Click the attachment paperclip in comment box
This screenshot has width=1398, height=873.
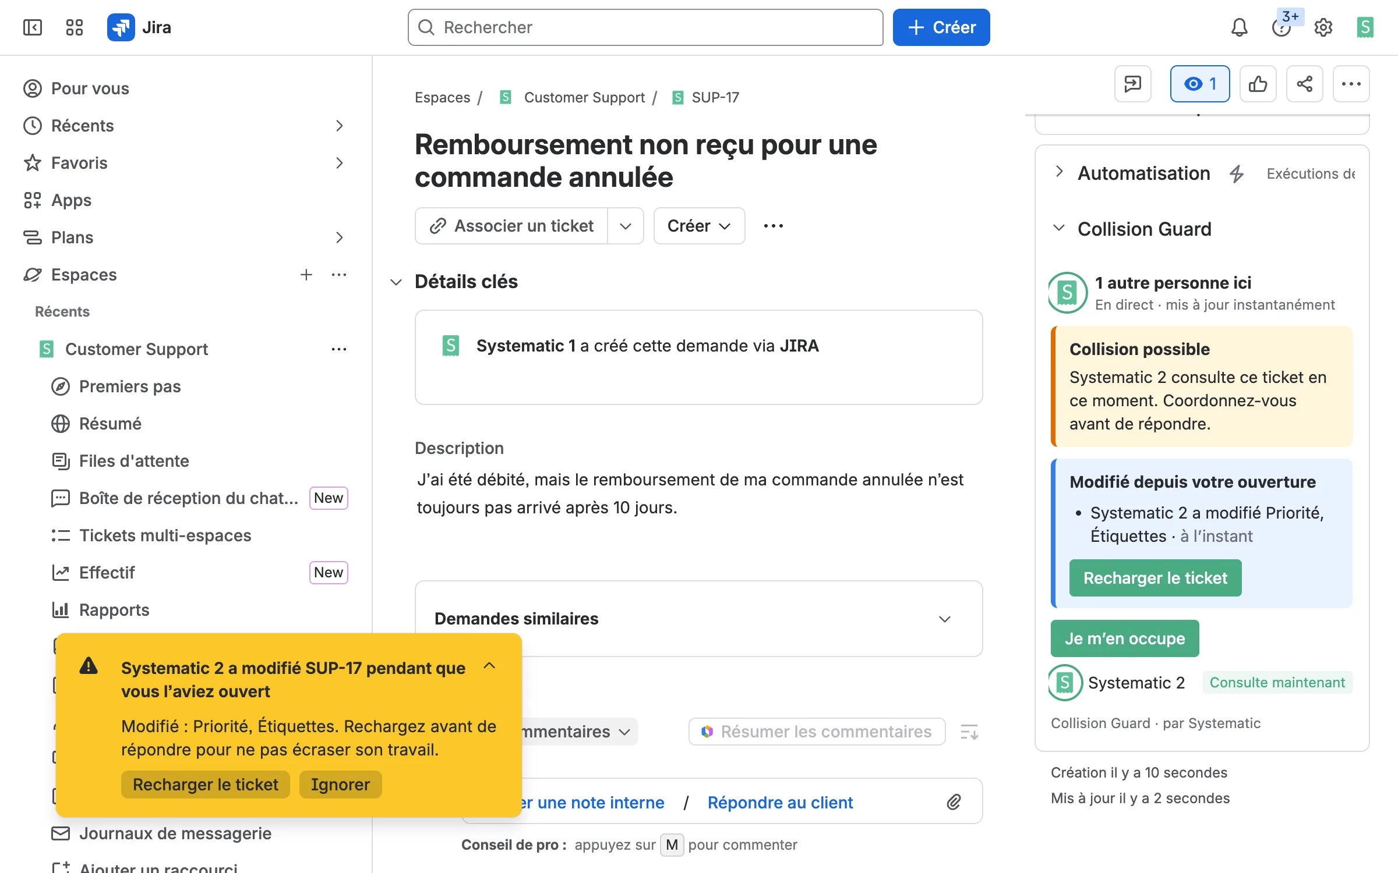tap(954, 802)
